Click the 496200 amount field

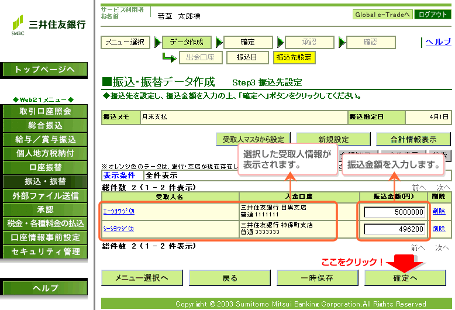pos(394,229)
